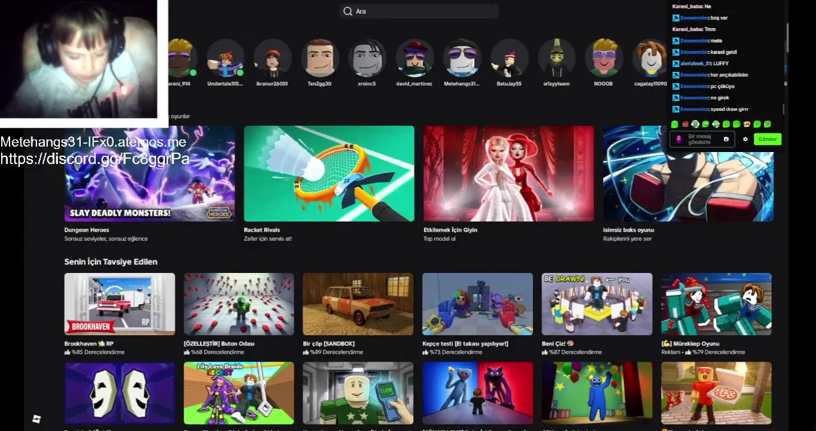The width and height of the screenshot is (816, 431).
Task: Open the pizza delivery game thumbnail
Action: click(716, 393)
